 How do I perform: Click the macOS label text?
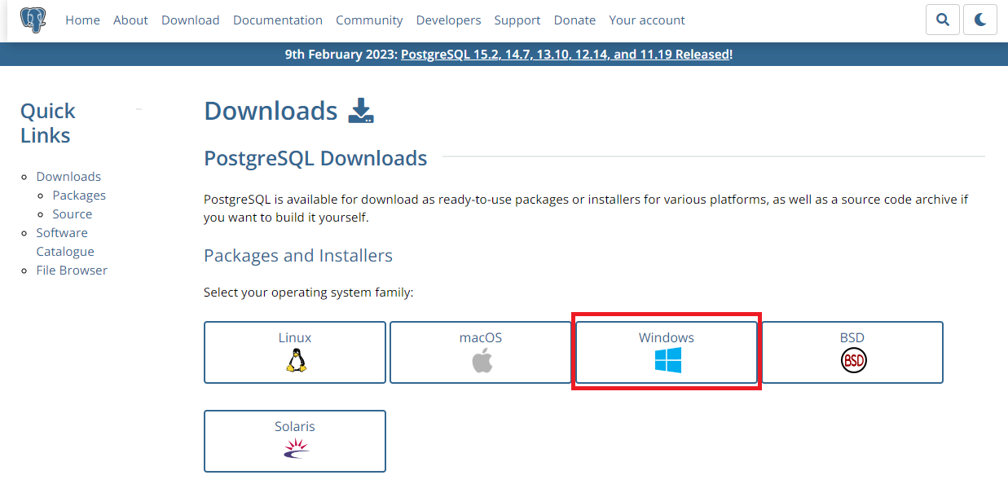click(x=481, y=337)
